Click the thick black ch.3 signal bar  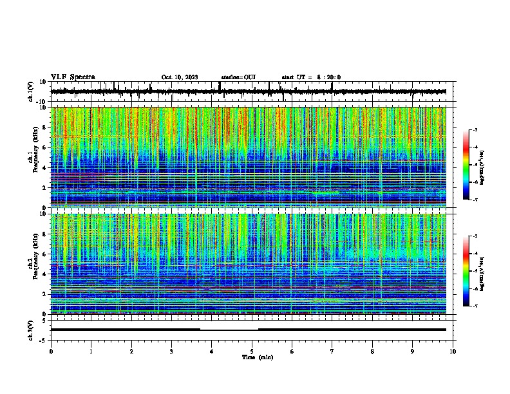click(248, 330)
